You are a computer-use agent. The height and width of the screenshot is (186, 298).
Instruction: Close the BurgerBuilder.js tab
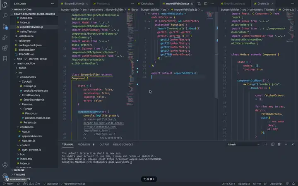coord(87,4)
